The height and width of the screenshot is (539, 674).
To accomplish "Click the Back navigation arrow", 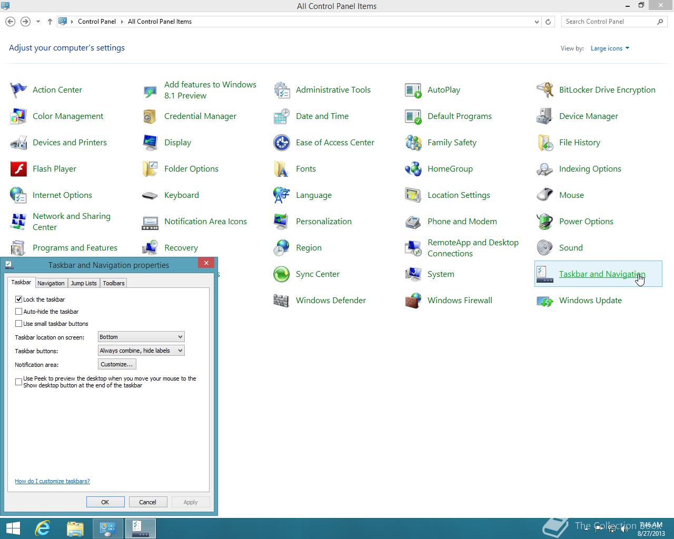I will click(x=10, y=22).
